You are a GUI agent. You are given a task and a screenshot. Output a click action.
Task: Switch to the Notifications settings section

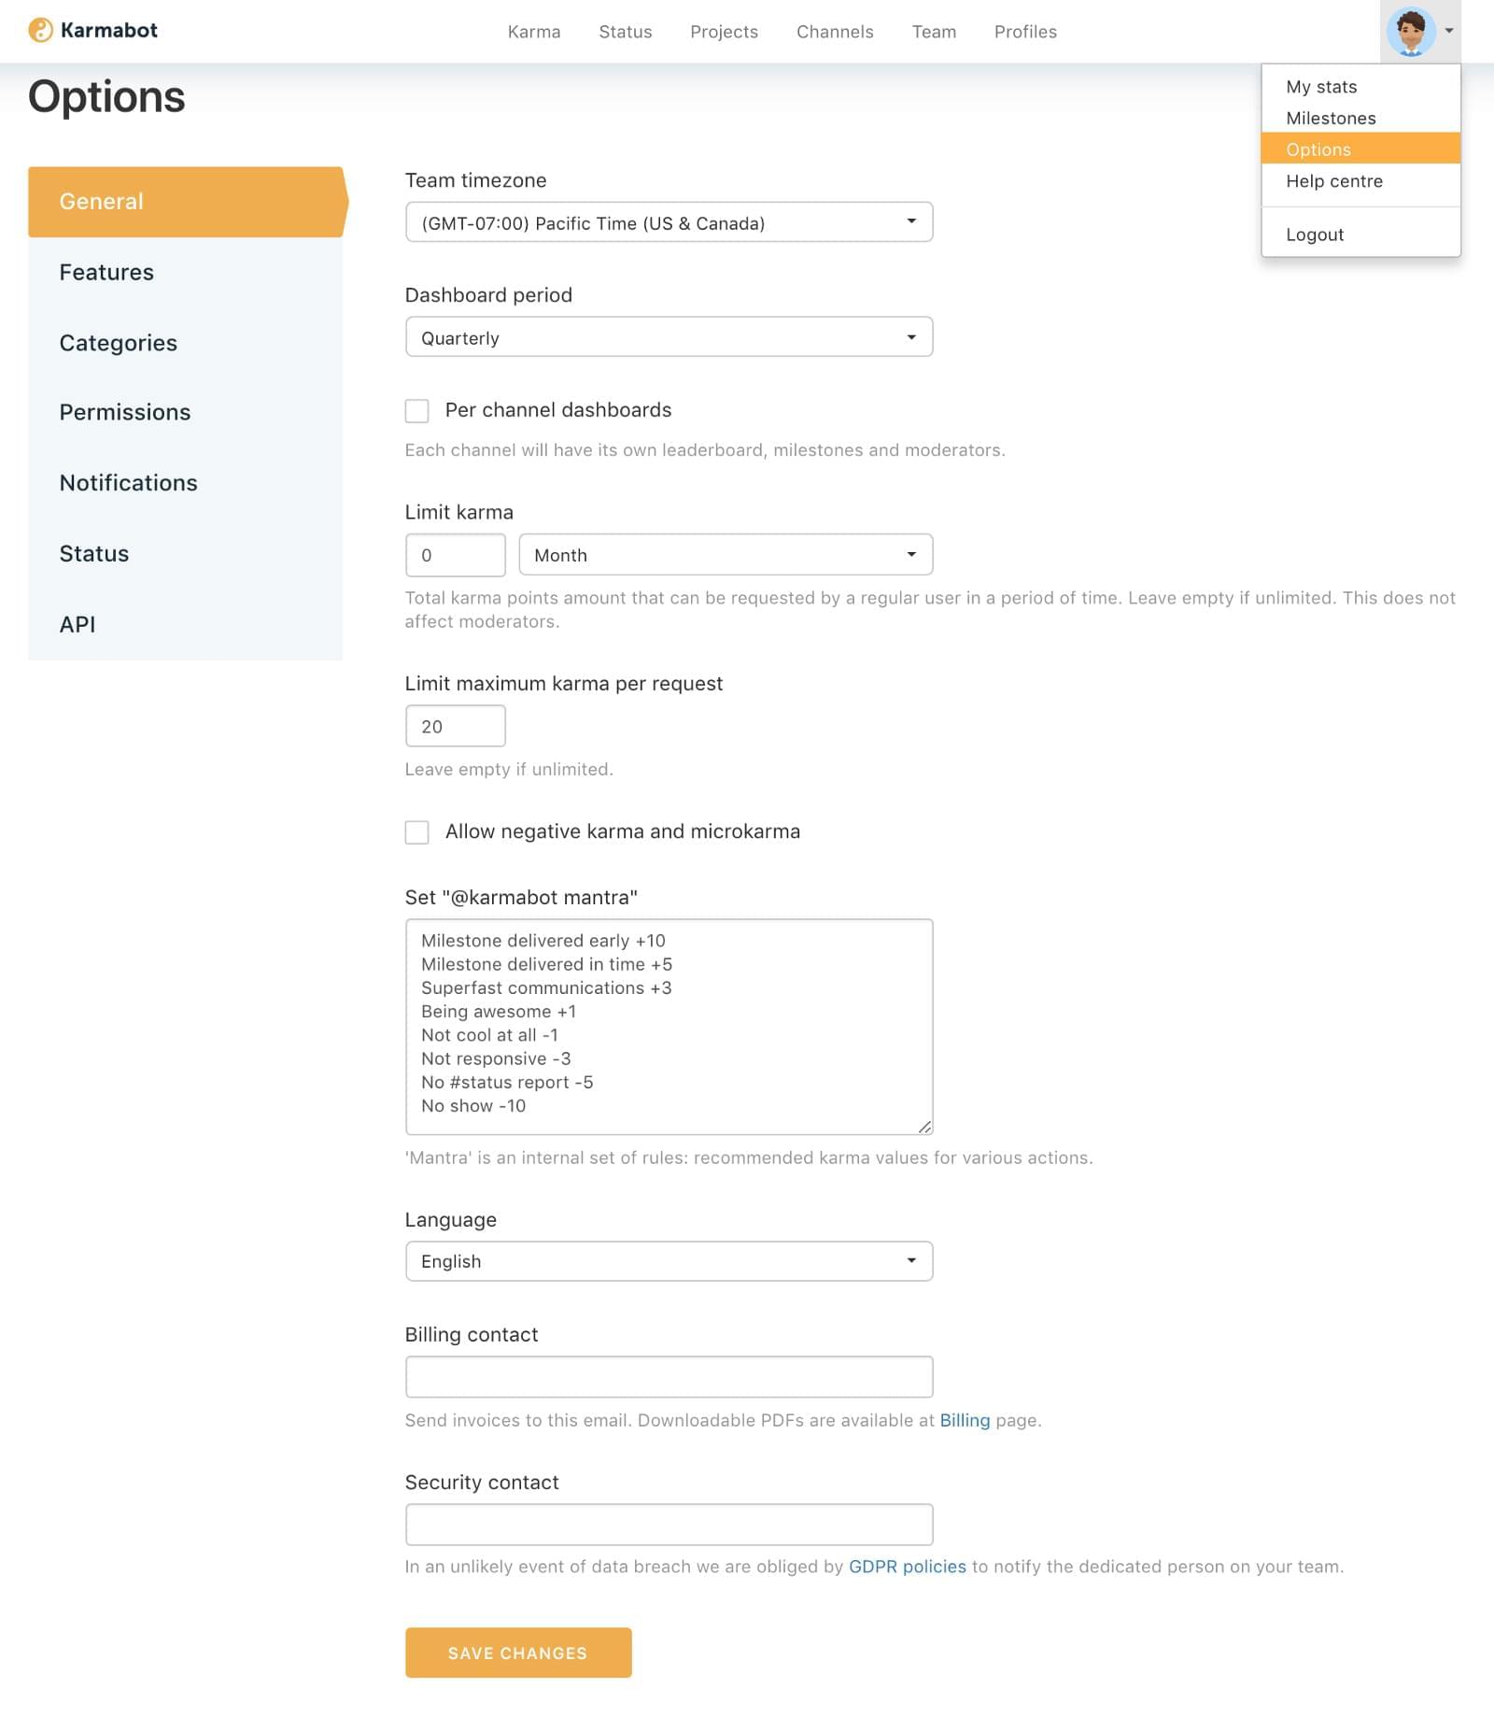[128, 483]
